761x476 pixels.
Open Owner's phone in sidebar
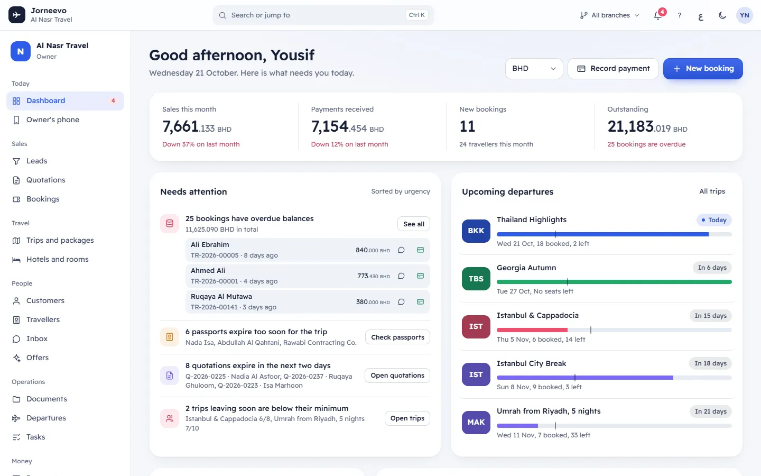click(x=65, y=120)
